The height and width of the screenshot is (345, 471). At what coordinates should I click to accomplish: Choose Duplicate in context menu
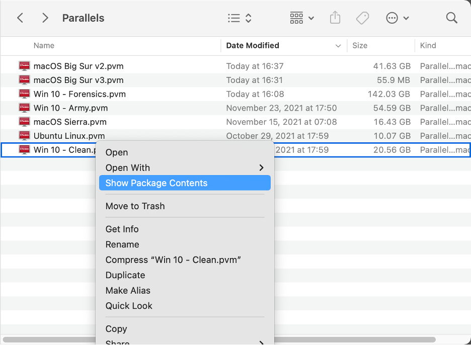pyautogui.click(x=125, y=275)
